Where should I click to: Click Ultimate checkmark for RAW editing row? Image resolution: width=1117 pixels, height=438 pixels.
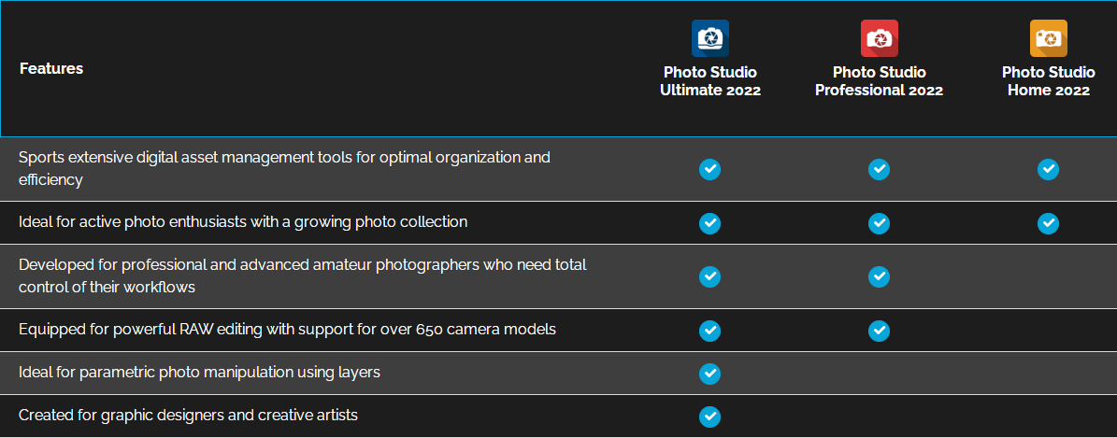click(x=709, y=332)
